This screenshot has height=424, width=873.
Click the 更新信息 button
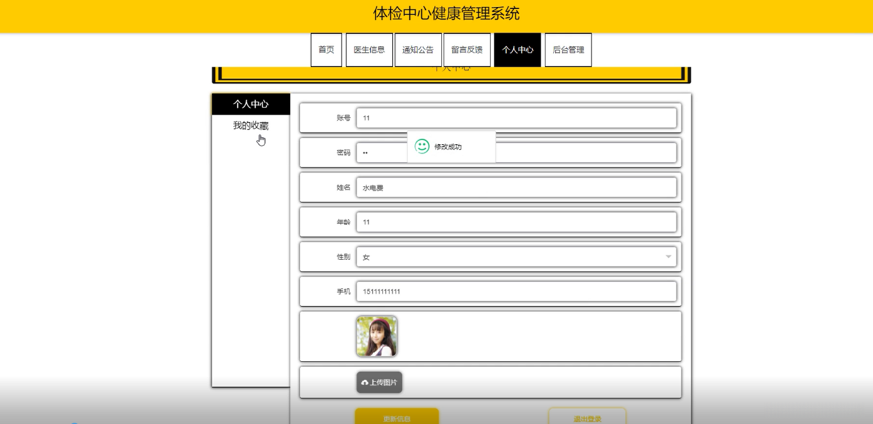coord(396,418)
